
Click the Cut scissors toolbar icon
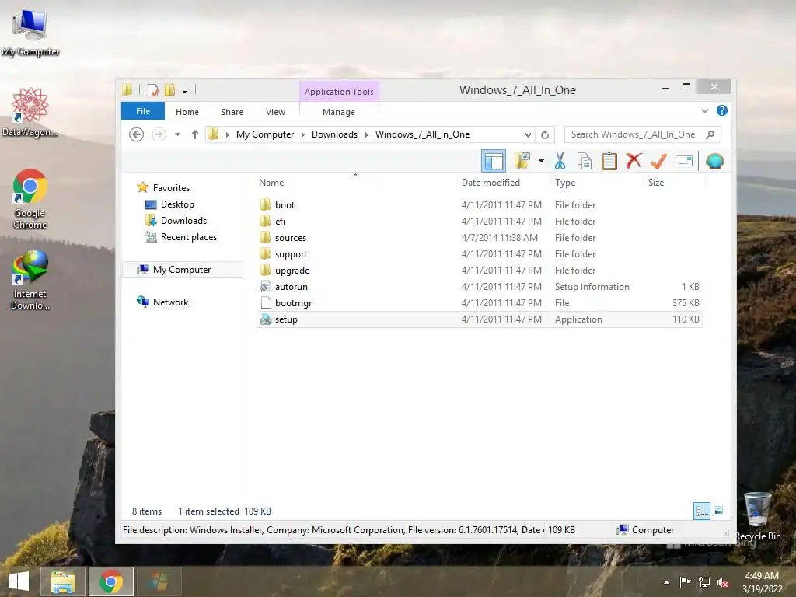click(560, 162)
